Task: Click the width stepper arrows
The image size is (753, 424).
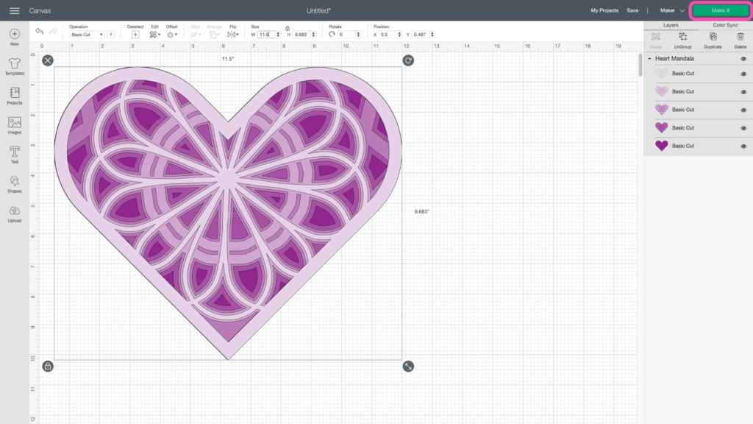Action: tap(278, 35)
